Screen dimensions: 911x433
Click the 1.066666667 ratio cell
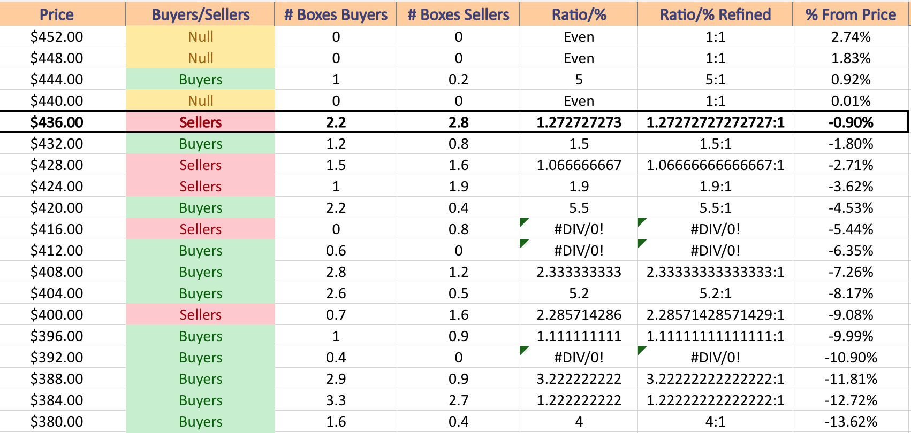point(579,165)
